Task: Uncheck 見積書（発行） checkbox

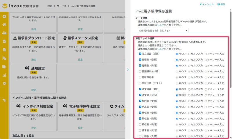Action: tap(140, 65)
